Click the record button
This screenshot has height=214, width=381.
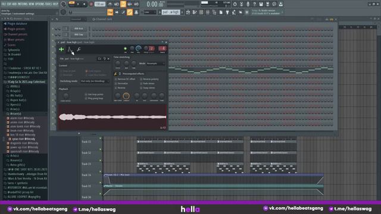91,4
